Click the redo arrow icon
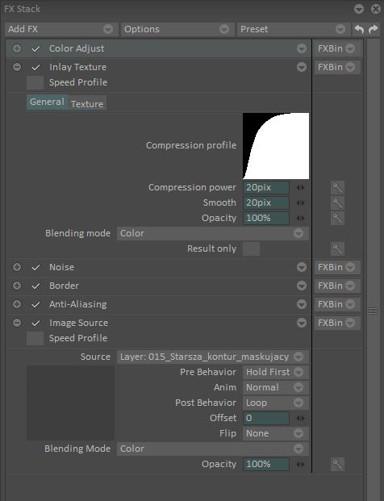 pos(373,29)
